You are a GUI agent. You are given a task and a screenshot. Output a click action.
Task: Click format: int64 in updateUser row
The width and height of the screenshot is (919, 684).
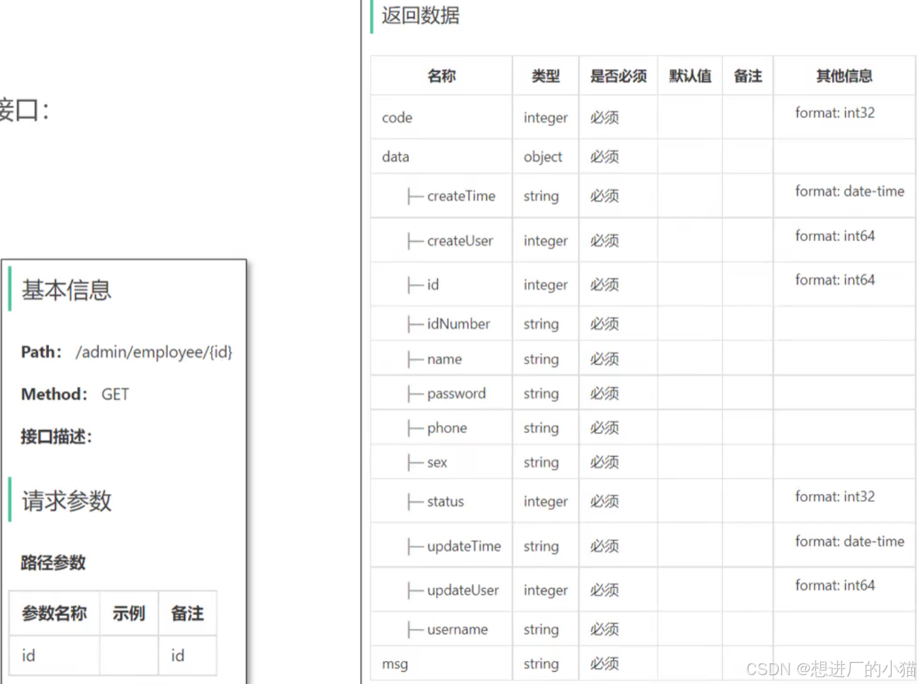835,585
